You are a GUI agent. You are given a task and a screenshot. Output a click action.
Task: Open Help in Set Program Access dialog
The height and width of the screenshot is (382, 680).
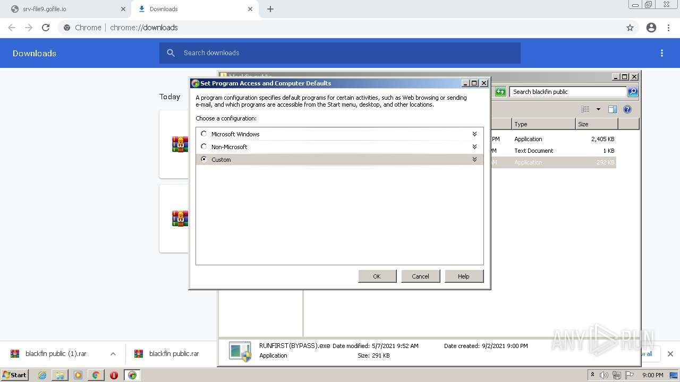click(x=464, y=276)
